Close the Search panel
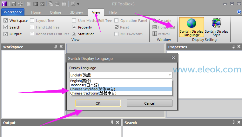The height and width of the screenshot is (137, 242). click(x=239, y=122)
